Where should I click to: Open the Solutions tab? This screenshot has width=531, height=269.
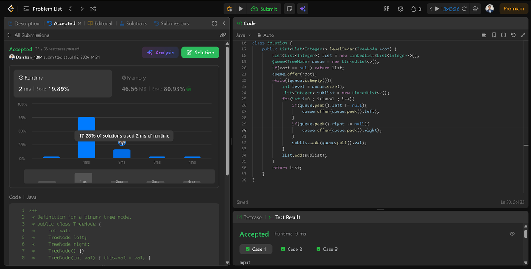133,23
